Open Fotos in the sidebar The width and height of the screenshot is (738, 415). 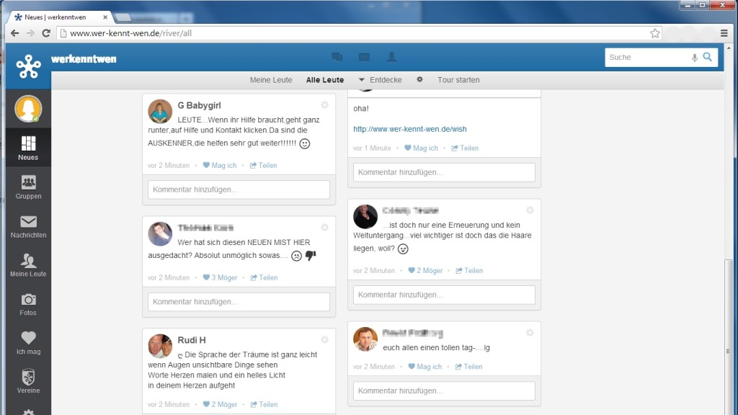(x=28, y=304)
